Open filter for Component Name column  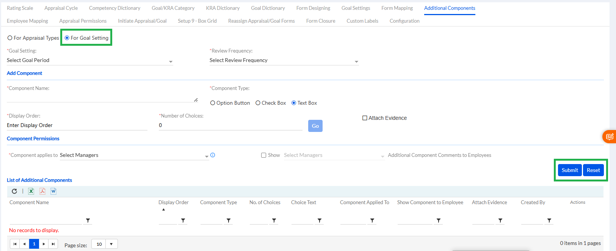tap(88, 221)
